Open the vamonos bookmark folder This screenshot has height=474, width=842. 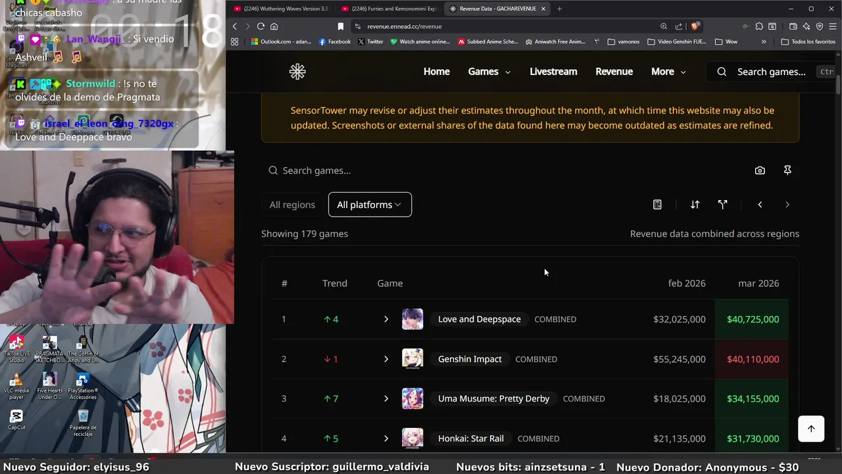624,41
